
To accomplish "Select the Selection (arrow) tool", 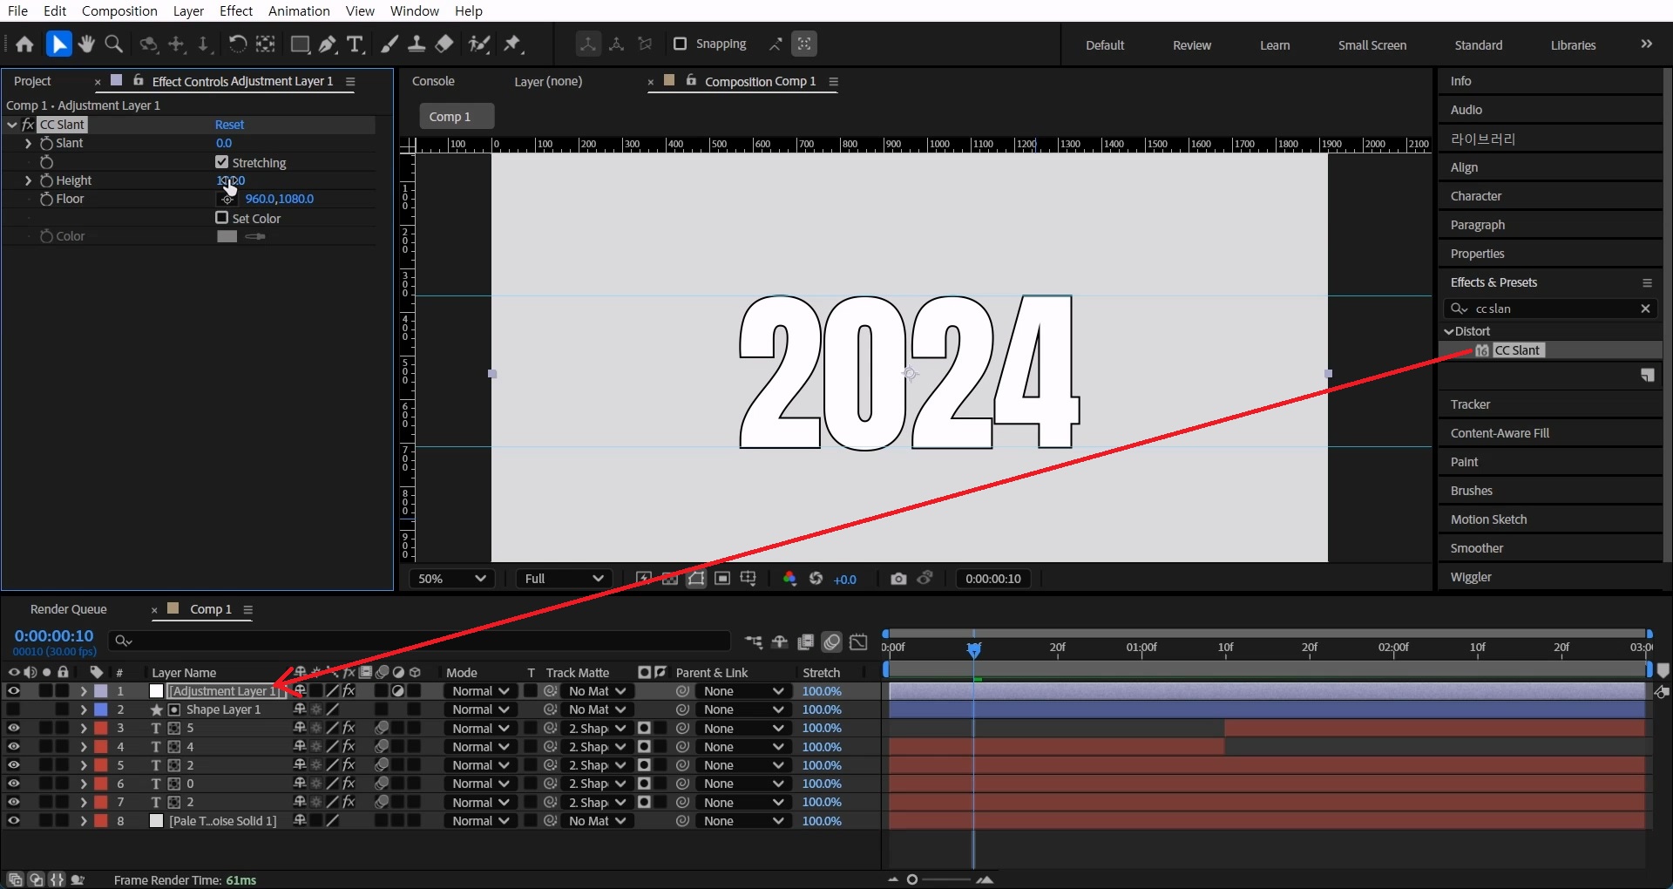I will [x=58, y=44].
